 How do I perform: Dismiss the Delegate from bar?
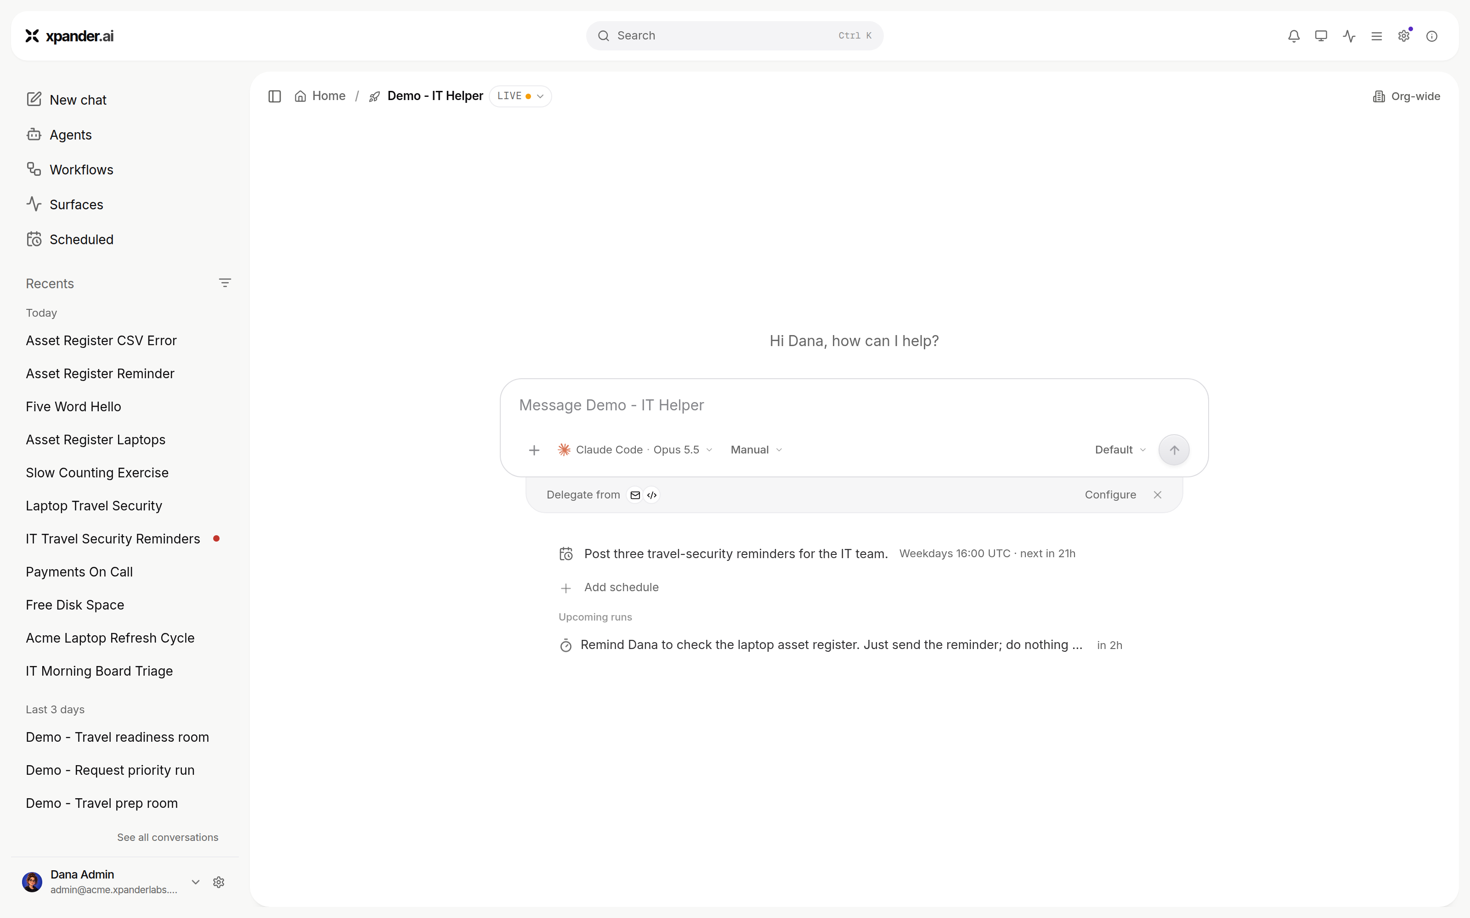tap(1157, 495)
